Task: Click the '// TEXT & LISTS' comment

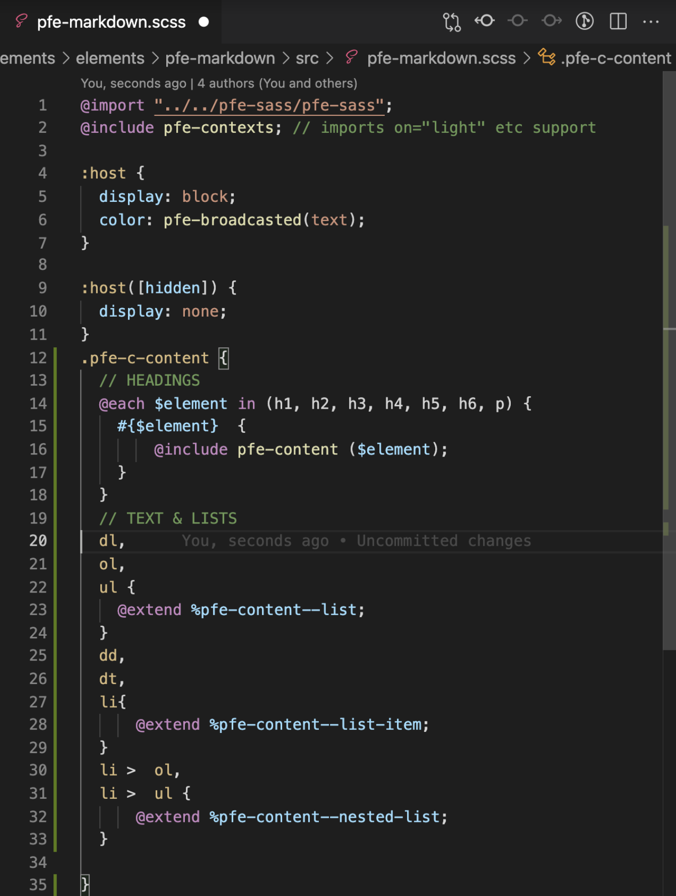Action: [168, 518]
